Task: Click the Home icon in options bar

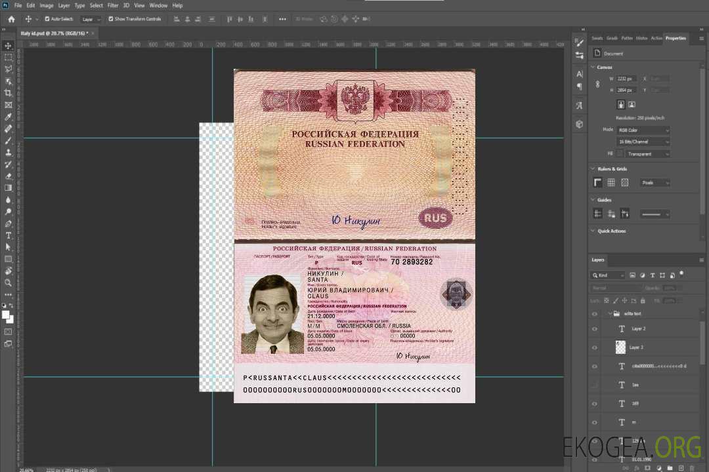Action: tap(11, 19)
